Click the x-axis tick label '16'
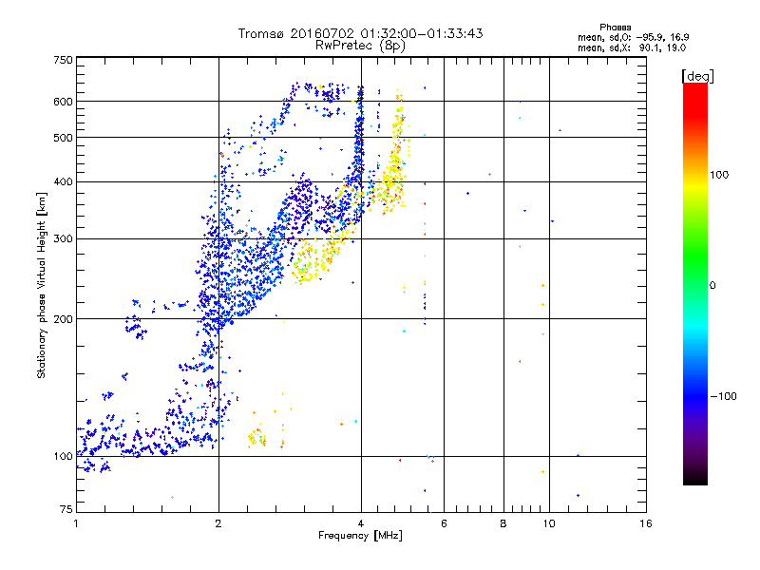 click(646, 523)
